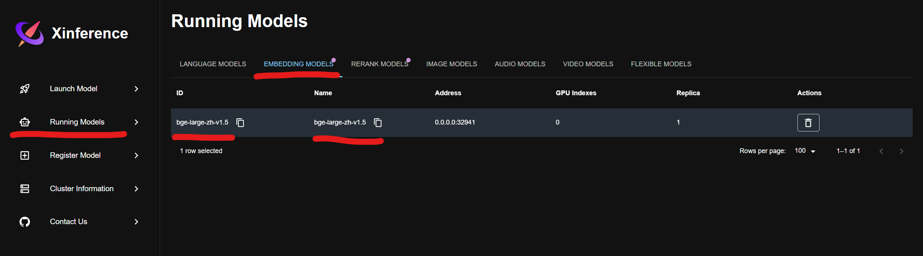Viewport: 923px width, 256px height.
Task: Click the Actions column header
Action: point(809,93)
